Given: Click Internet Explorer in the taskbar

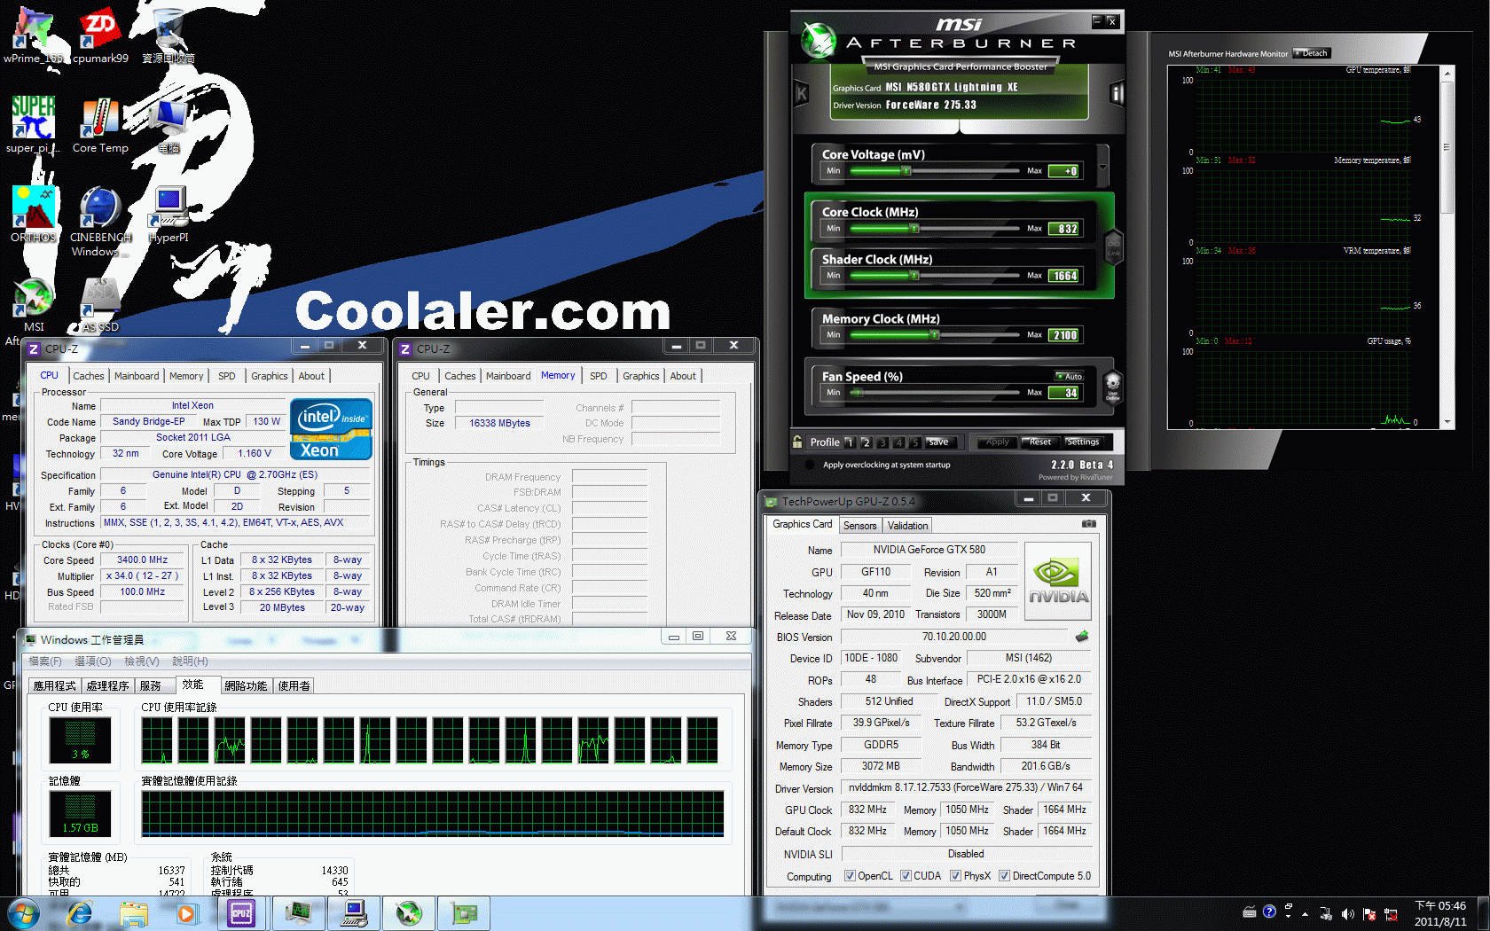Looking at the screenshot, I should 80,912.
